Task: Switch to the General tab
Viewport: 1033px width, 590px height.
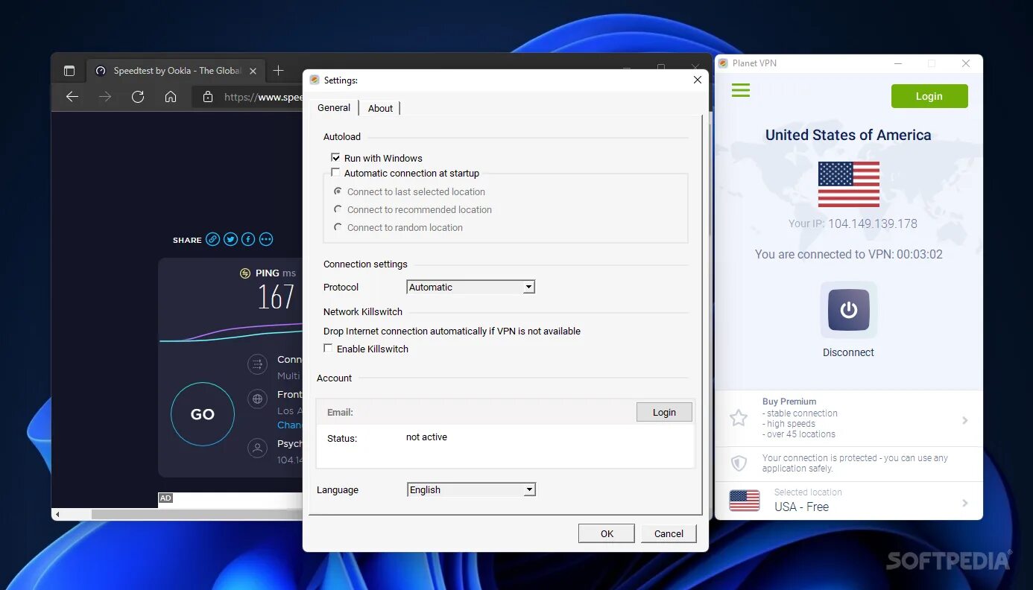Action: (x=334, y=107)
